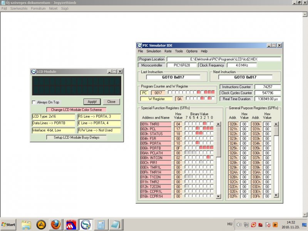308x231 pixels.
Task: Switch to the Microchip MPLAB taskbar icon
Action: click(x=71, y=224)
